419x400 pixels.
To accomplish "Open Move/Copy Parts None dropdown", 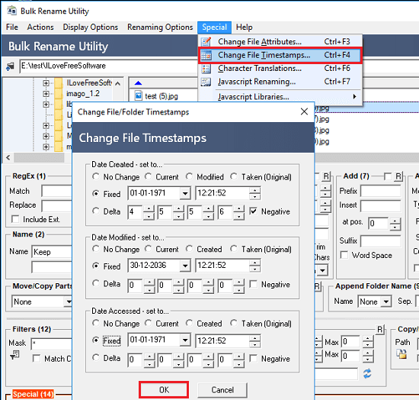I will pos(69,302).
